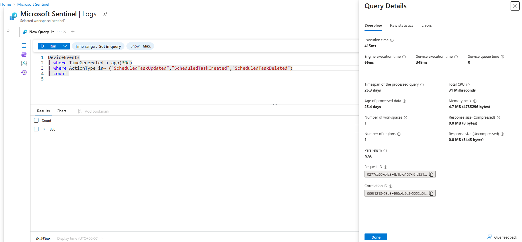522x242 pixels.
Task: Switch to the Raw statistics tab
Action: (x=402, y=26)
